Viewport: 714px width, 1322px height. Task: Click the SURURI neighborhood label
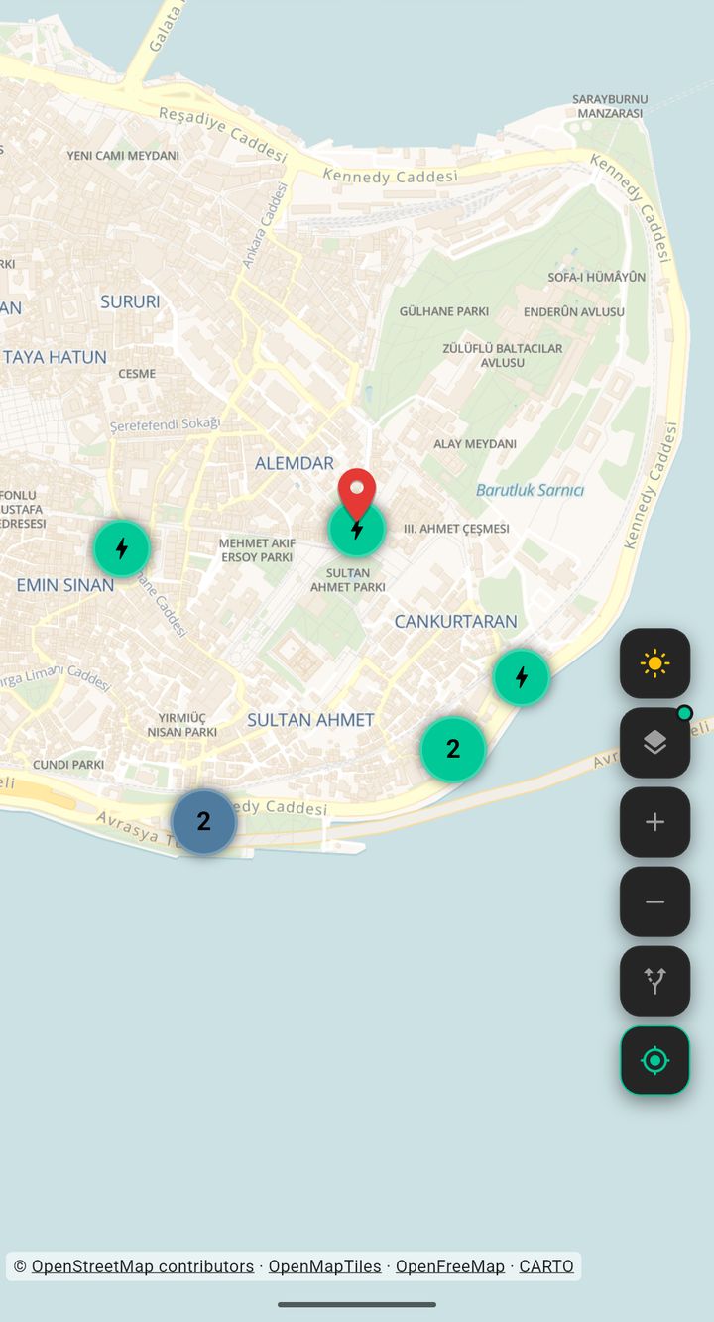pyautogui.click(x=130, y=301)
